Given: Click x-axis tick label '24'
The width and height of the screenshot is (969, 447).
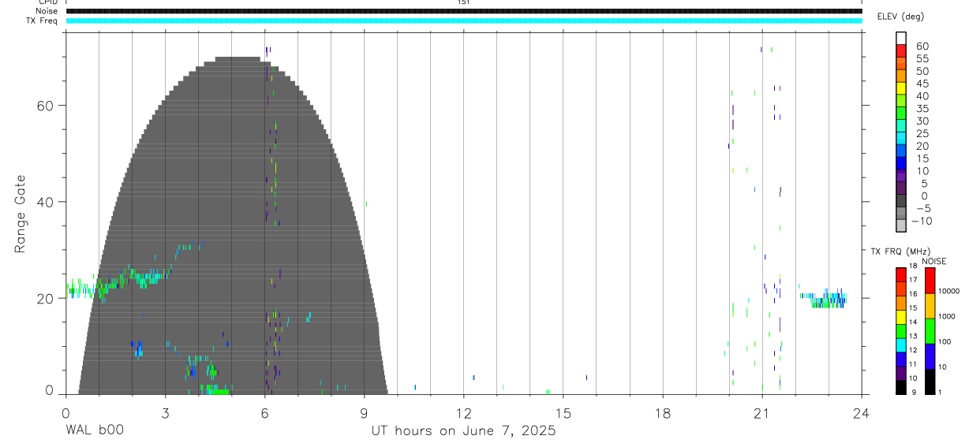Looking at the screenshot, I should [x=862, y=412].
